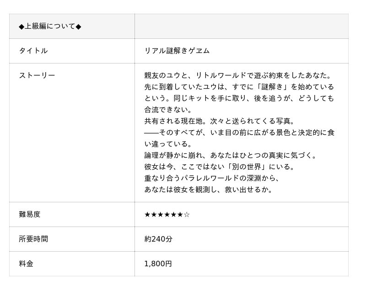
Task: Click the story line starting 親友のユウと
Action: [237, 75]
